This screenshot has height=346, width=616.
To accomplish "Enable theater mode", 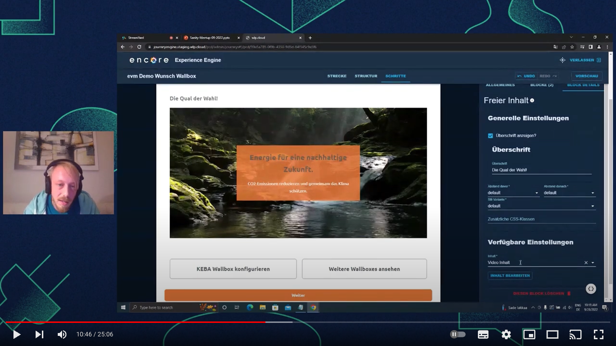I will pyautogui.click(x=552, y=334).
